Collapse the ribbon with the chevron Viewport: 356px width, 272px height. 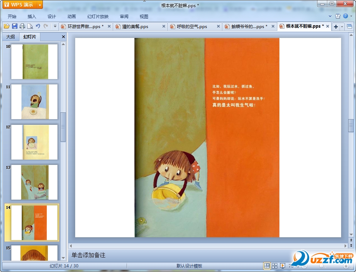[330, 16]
